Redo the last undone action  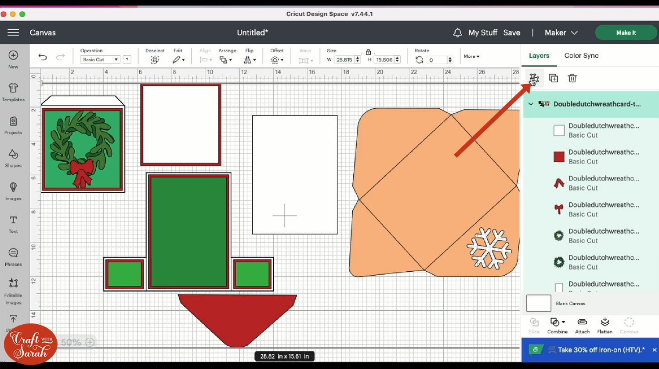pos(60,57)
